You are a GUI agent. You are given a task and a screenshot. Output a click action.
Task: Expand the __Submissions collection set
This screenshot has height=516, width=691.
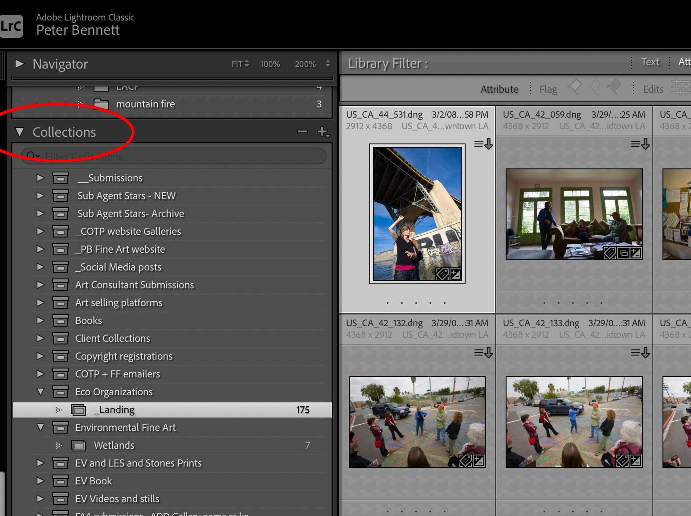coord(41,178)
